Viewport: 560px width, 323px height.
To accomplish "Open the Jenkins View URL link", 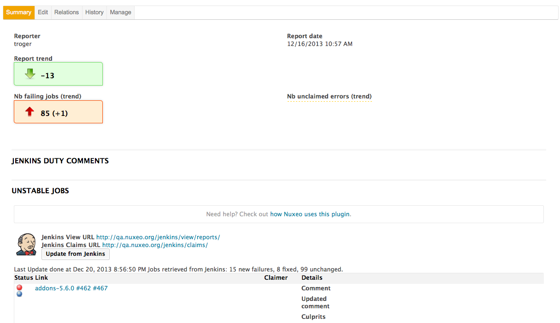I will coord(158,237).
